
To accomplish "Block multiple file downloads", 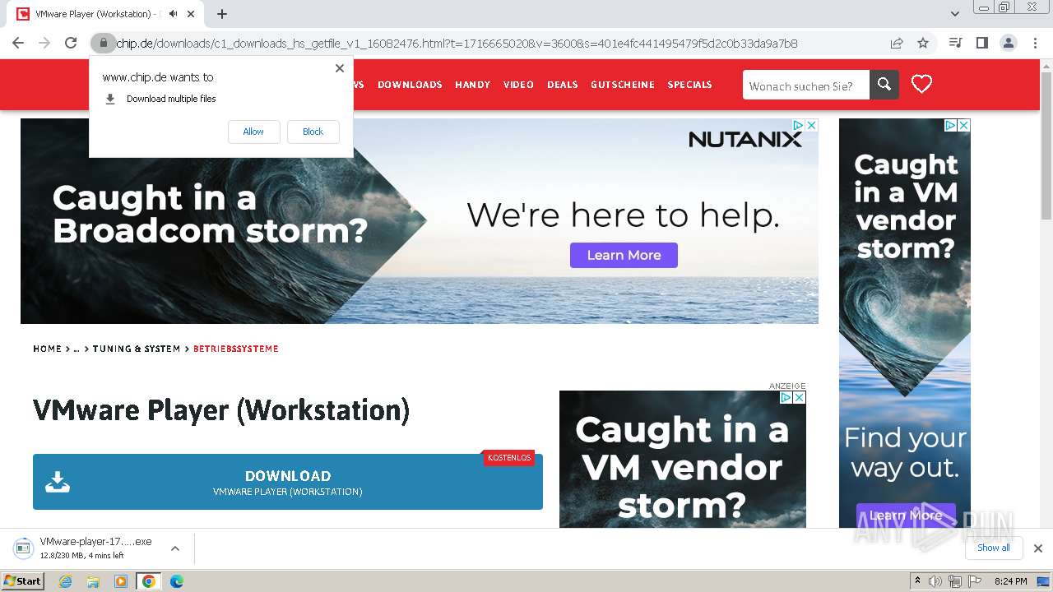I will click(313, 132).
